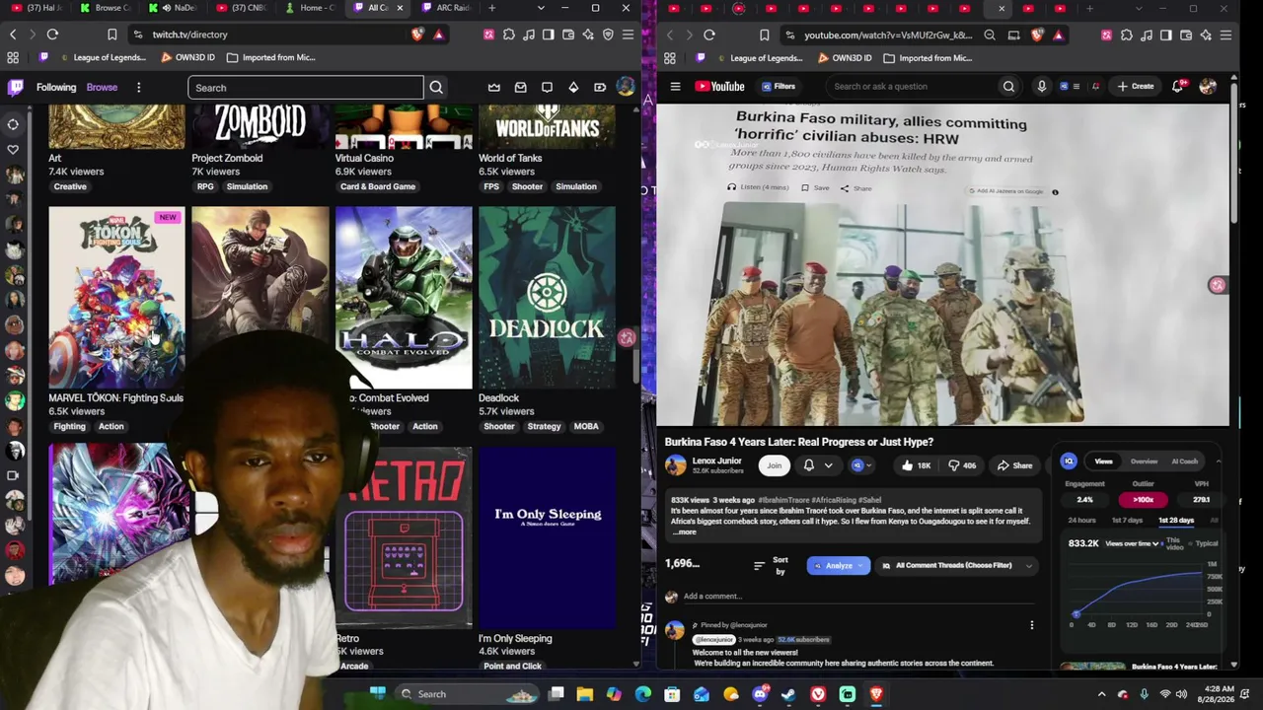This screenshot has height=710, width=1263.
Task: Expand Views over time dropdown
Action: click(1132, 543)
